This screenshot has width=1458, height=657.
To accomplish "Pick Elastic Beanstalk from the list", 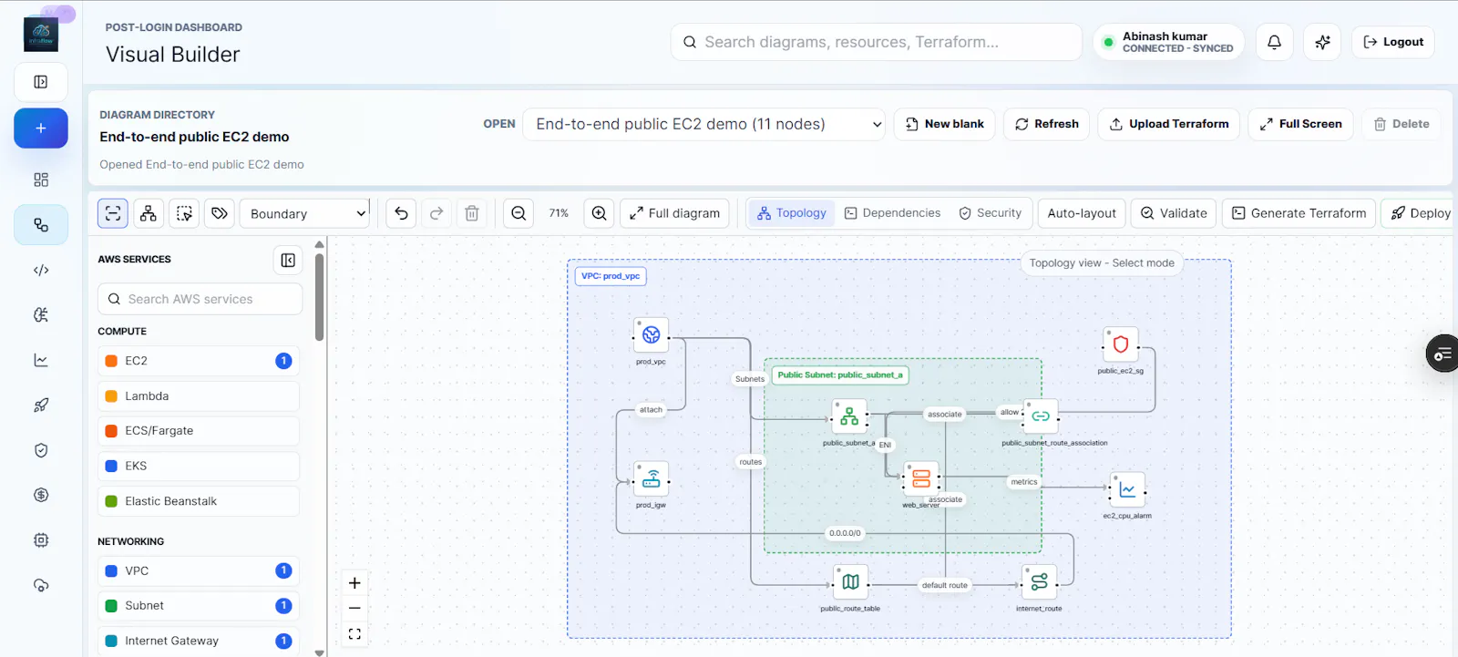I will coord(199,501).
